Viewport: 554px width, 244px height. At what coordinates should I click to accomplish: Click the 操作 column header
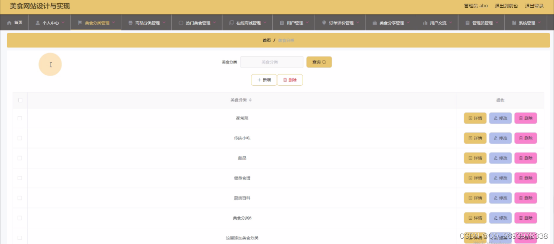coord(500,100)
